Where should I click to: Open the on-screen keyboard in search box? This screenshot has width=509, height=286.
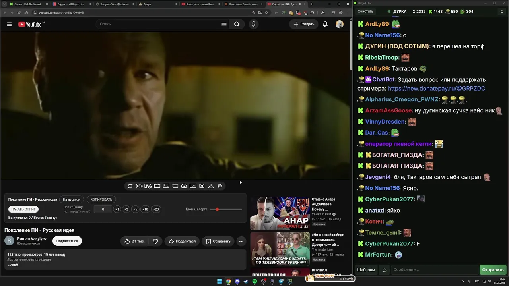click(224, 24)
